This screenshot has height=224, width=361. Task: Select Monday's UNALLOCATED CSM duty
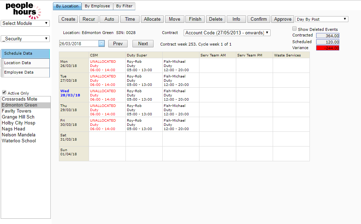(x=103, y=66)
